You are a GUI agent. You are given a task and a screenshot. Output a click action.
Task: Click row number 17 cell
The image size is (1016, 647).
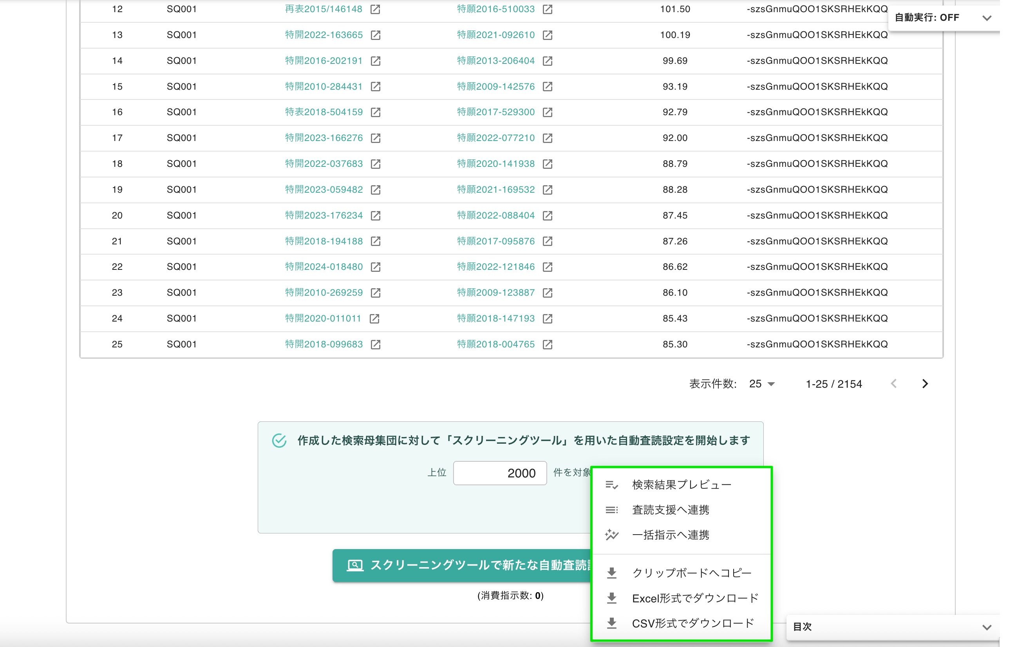click(x=117, y=138)
